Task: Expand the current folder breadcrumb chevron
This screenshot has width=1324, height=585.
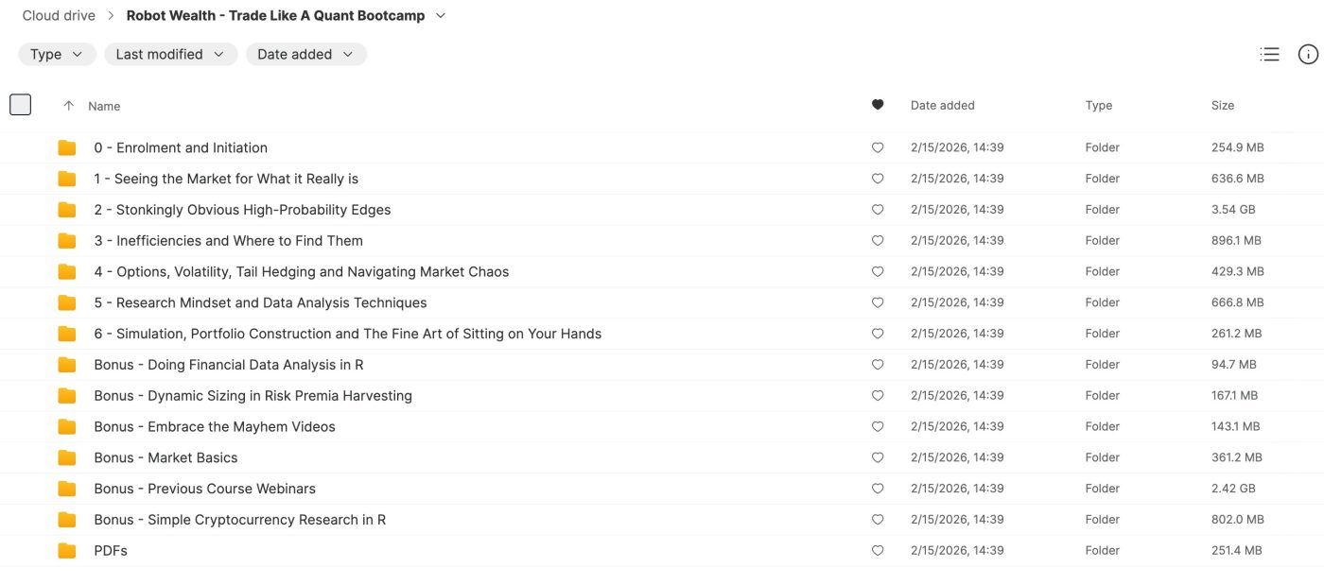Action: pyautogui.click(x=441, y=16)
